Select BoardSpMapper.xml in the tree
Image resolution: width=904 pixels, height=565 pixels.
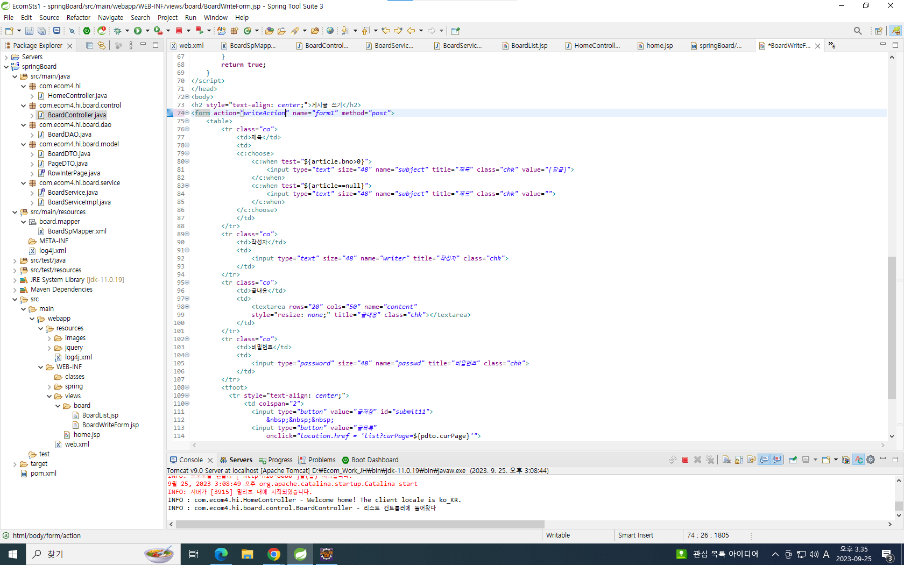[x=77, y=231]
